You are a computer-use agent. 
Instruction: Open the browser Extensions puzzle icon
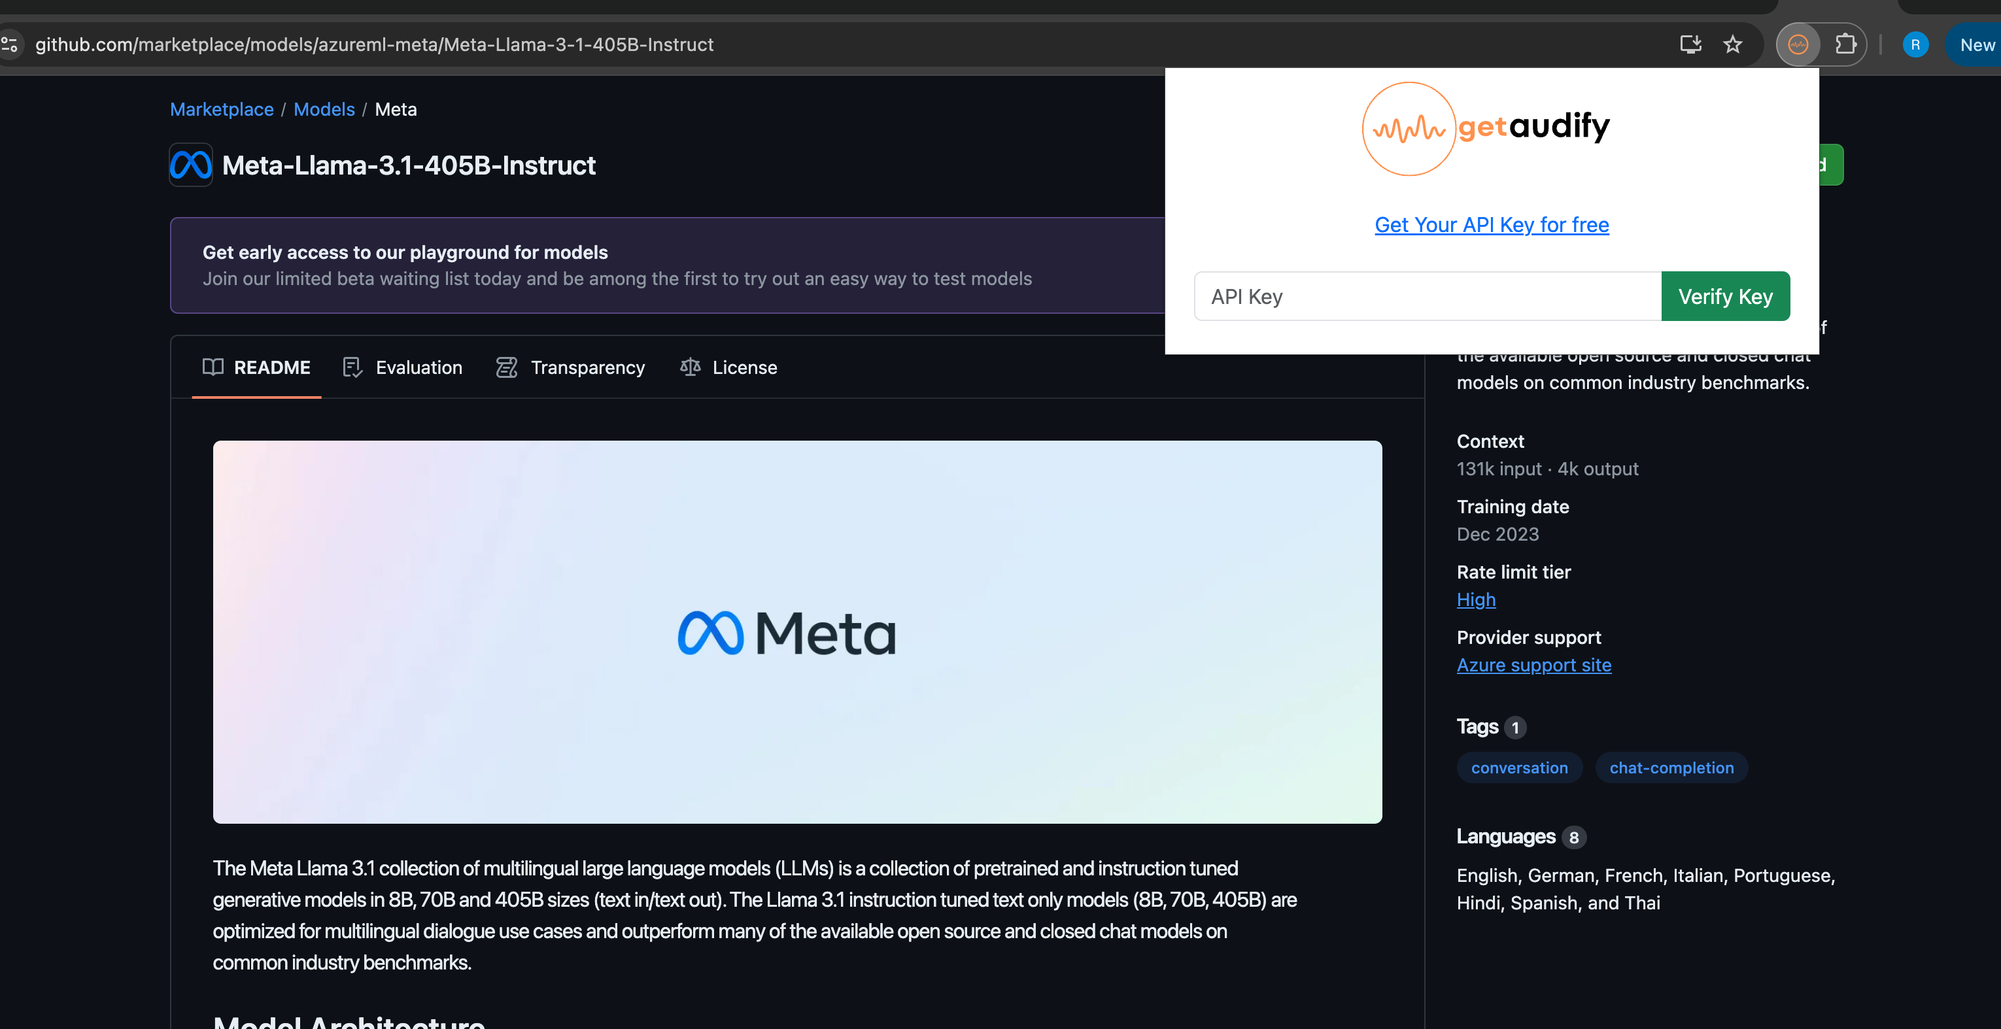click(1845, 45)
